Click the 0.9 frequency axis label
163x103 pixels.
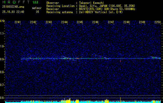pyautogui.click(x=2, y=59)
